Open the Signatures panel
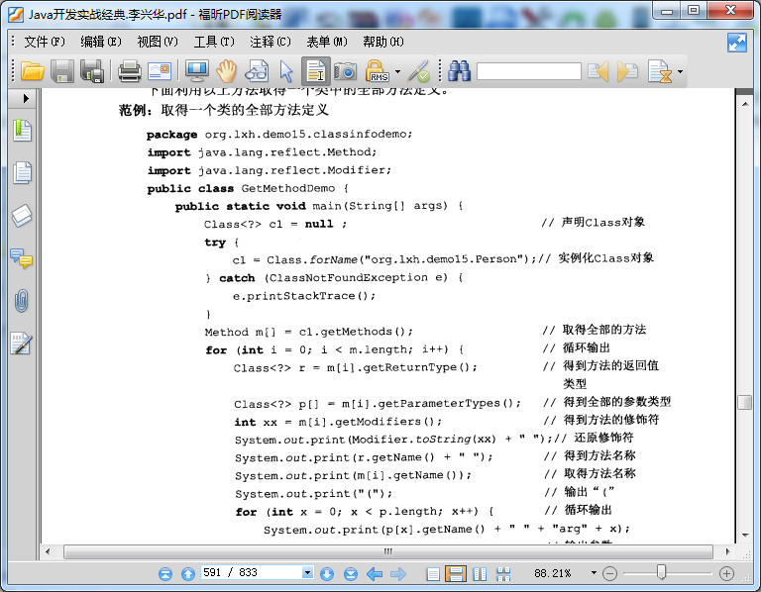 pyautogui.click(x=22, y=344)
